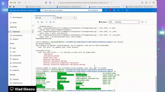
Task: Click Search within your workspace field
Action: pos(63,10)
